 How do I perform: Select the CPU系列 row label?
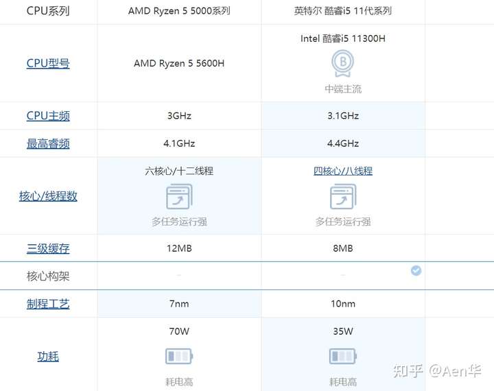[x=48, y=11]
